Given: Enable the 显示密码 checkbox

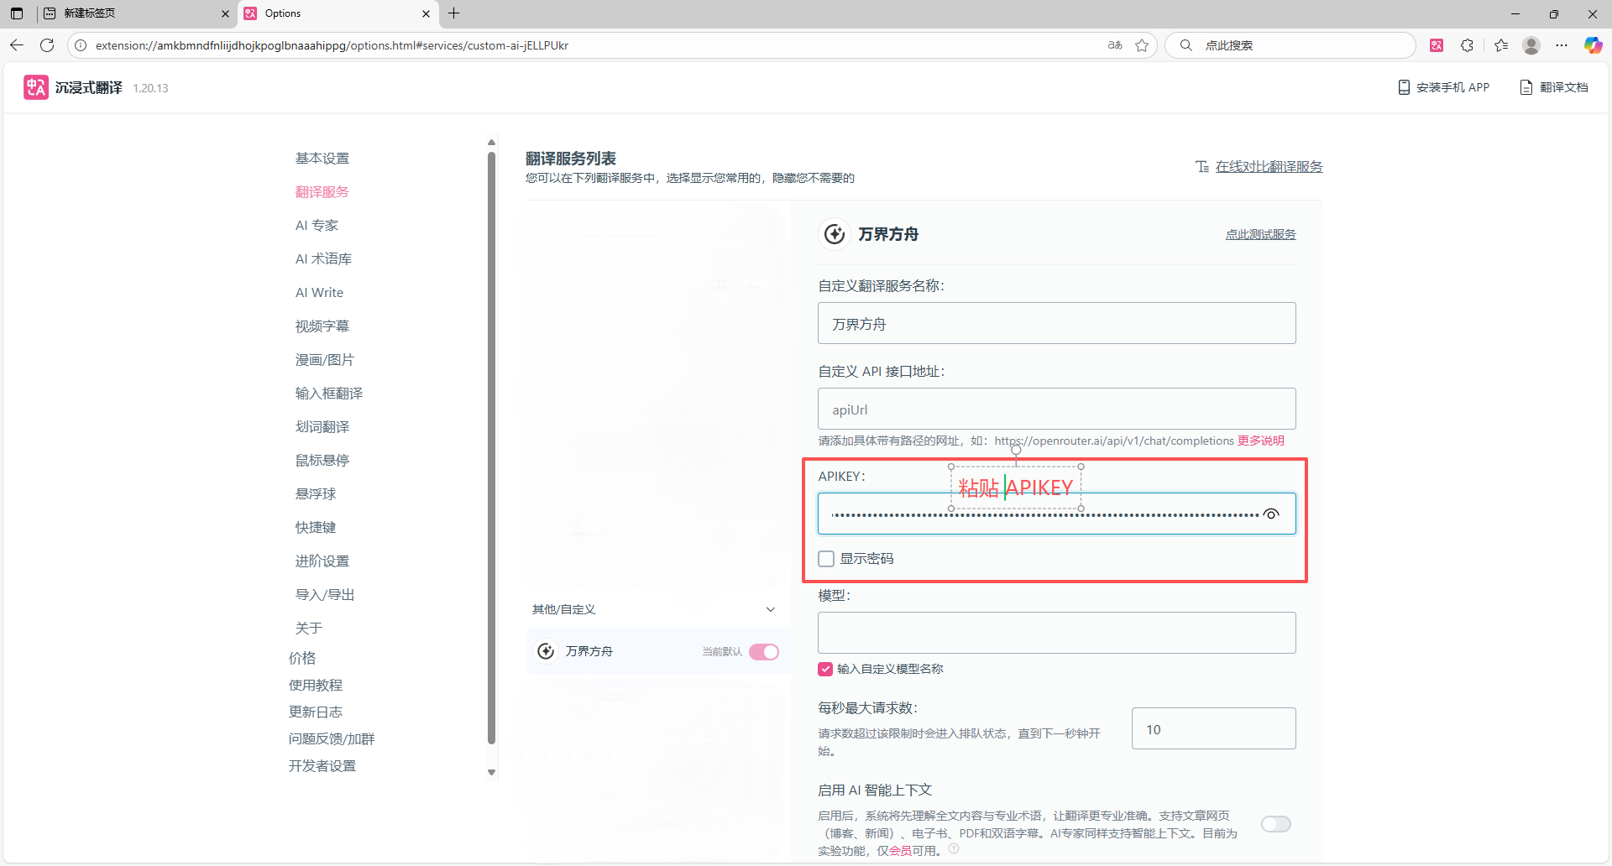Looking at the screenshot, I should pos(826,558).
